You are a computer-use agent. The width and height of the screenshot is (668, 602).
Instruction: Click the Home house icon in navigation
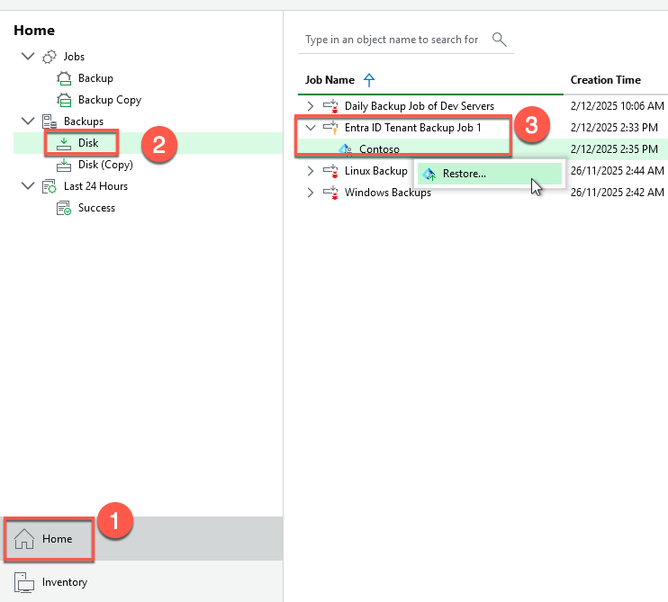point(24,539)
